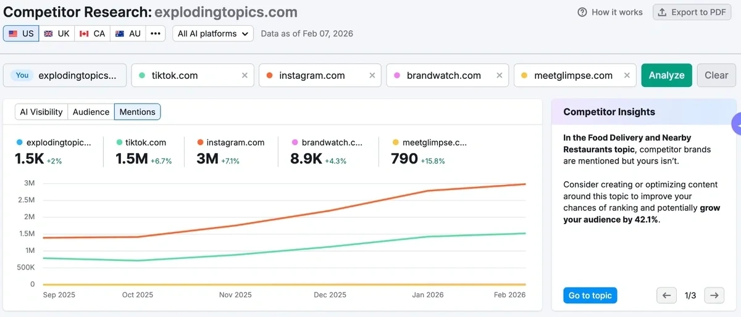741x317 pixels.
Task: Expand the All AI platforms dropdown
Action: (x=213, y=33)
